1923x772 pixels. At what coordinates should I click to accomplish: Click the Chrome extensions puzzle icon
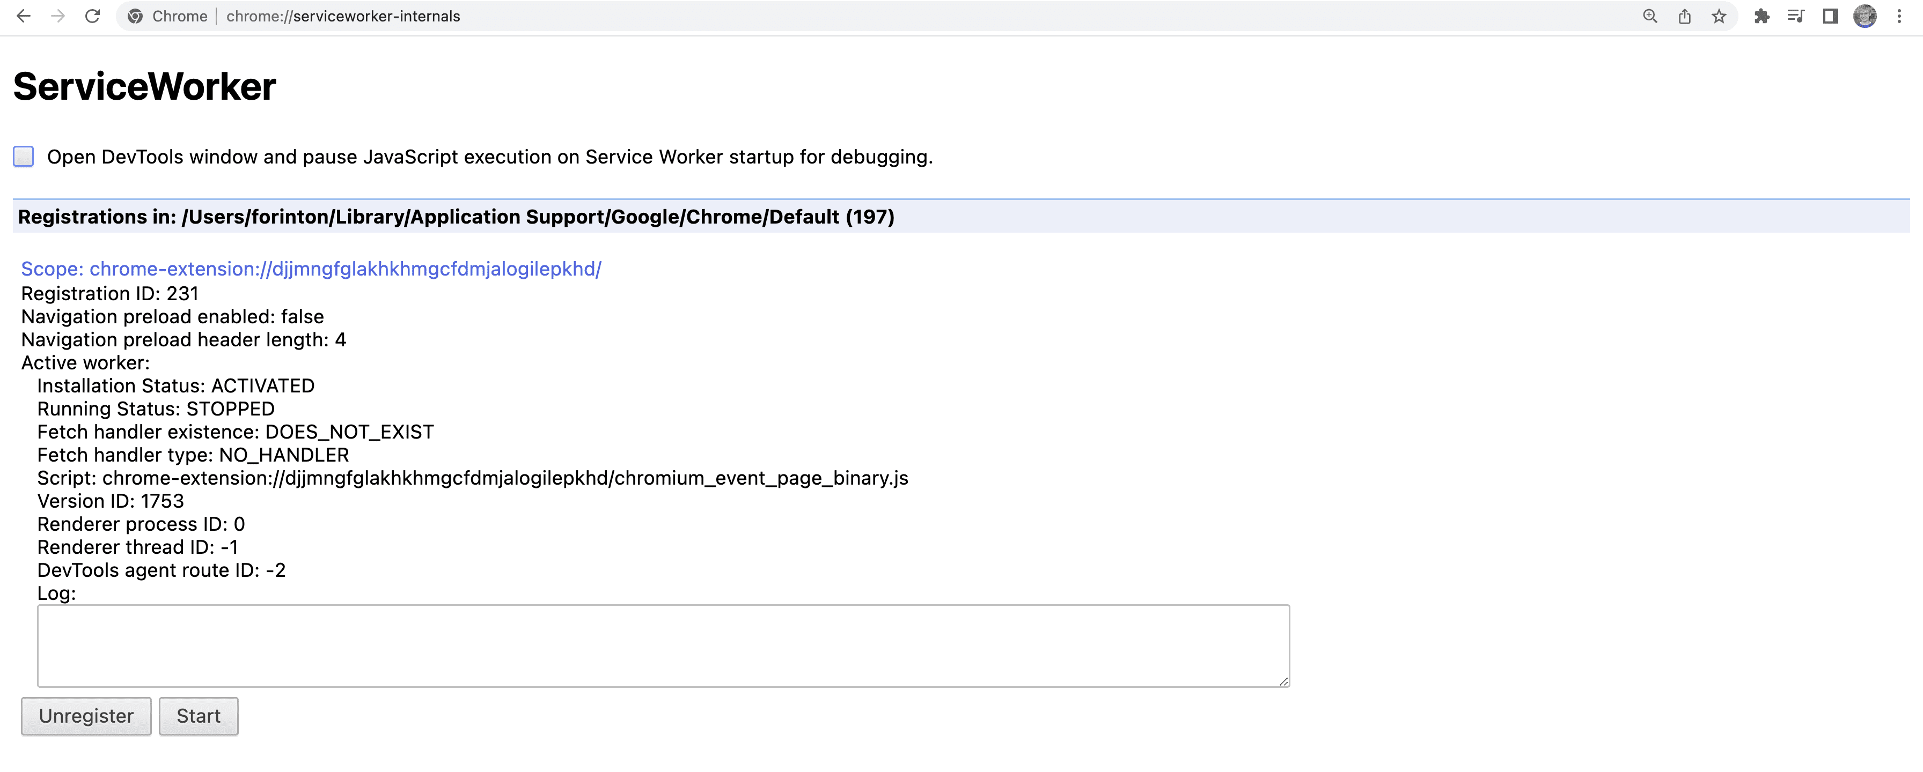[x=1763, y=16]
